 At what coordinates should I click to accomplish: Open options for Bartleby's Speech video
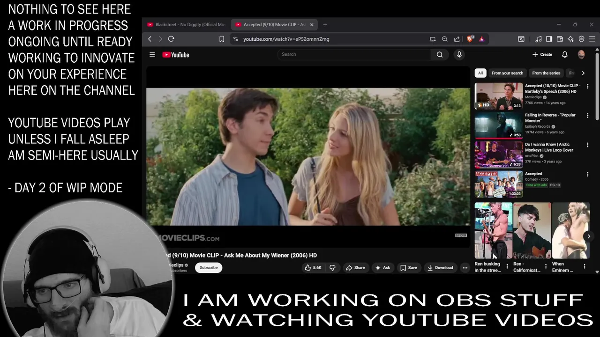587,86
